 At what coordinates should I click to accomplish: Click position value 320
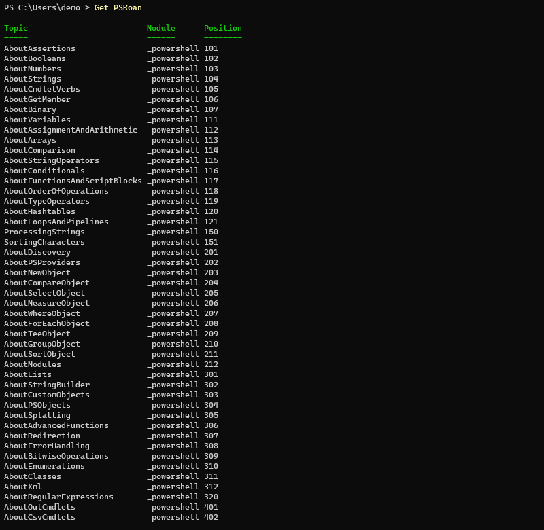tap(211, 497)
